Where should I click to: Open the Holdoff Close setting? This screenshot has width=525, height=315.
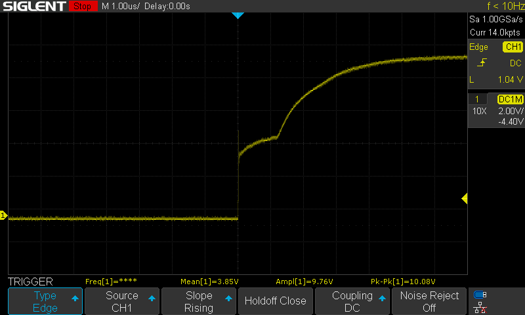coord(275,301)
